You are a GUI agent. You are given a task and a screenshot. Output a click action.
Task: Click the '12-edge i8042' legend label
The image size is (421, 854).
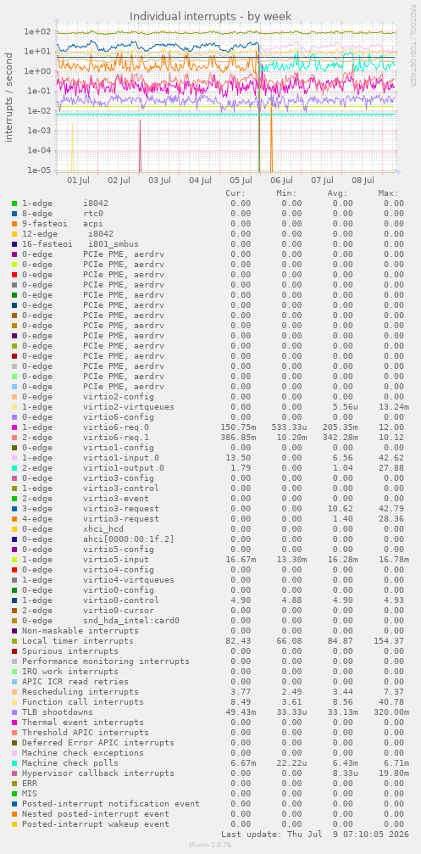(68, 234)
